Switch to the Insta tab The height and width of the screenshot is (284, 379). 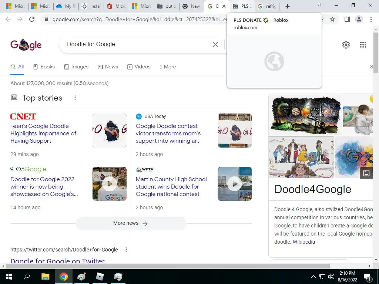[91, 6]
